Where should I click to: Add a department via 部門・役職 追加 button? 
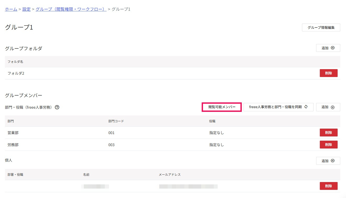tap(328, 107)
